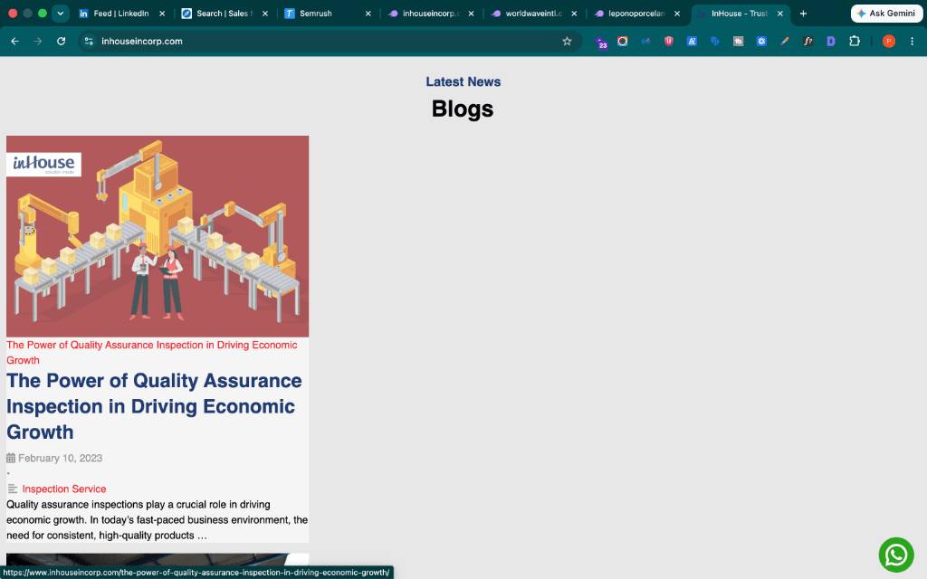The width and height of the screenshot is (927, 579).
Task: Open the blue gear extension
Action: point(761,42)
